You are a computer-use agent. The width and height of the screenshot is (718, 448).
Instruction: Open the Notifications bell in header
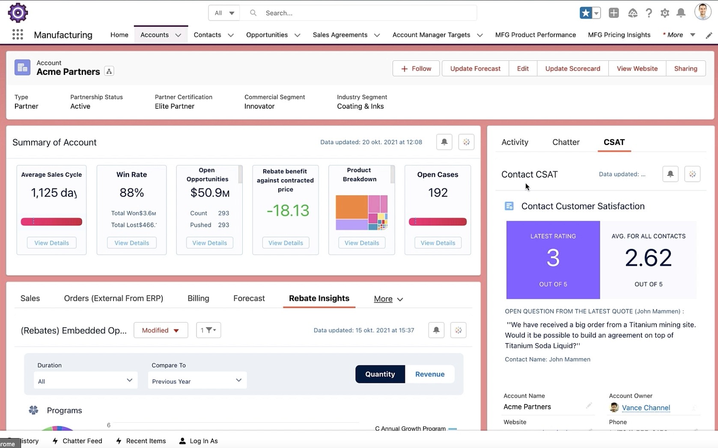point(681,13)
